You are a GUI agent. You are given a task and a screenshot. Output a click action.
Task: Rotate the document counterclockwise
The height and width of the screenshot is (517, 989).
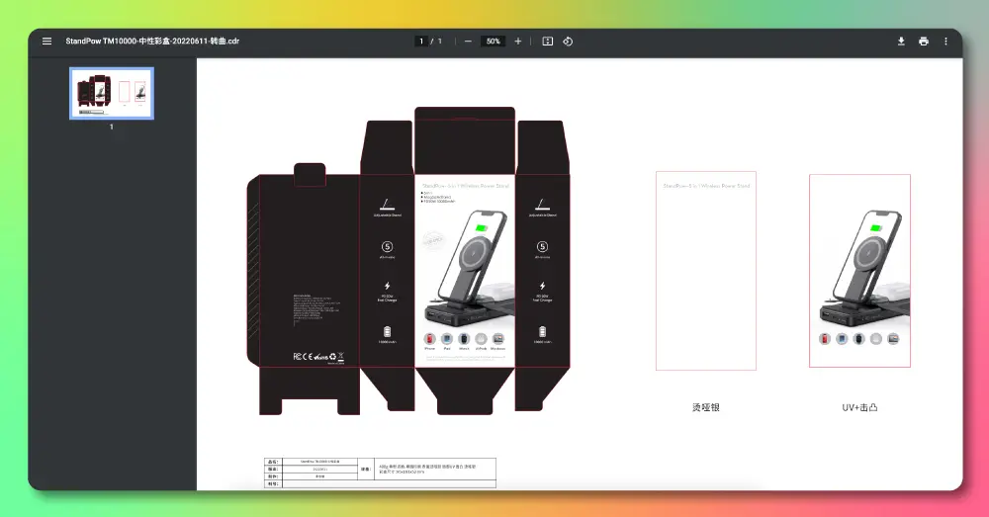[568, 41]
